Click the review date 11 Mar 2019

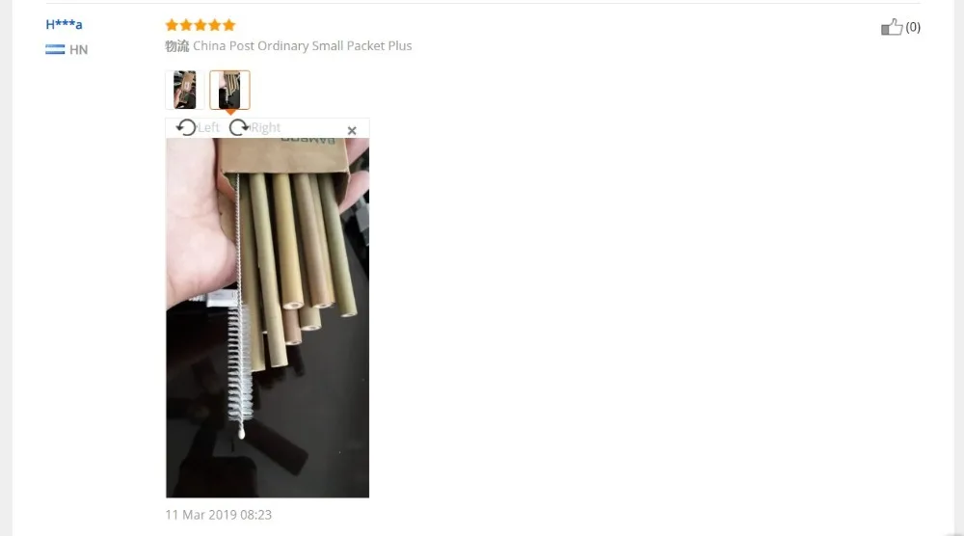[x=218, y=515]
